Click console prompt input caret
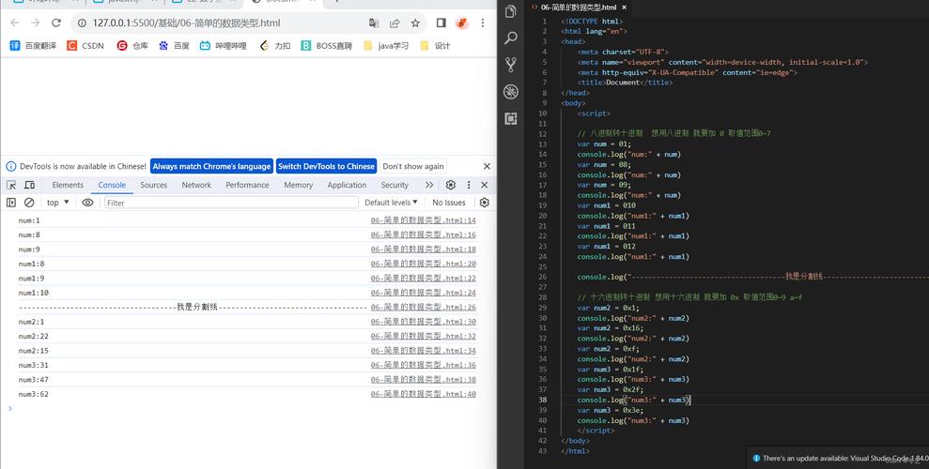The image size is (929, 469). pos(10,408)
